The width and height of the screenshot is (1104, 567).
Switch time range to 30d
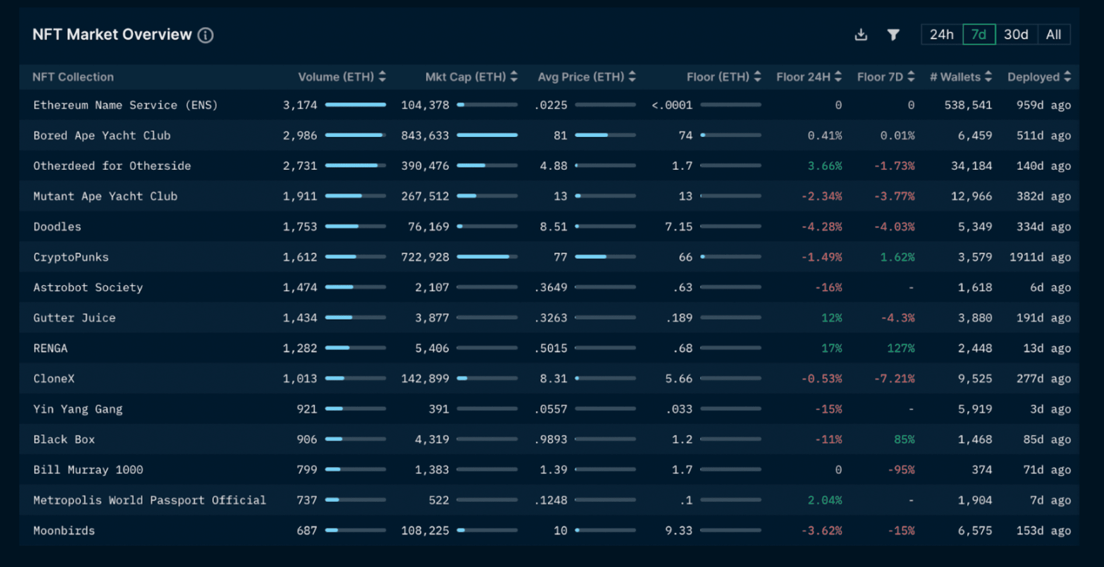coord(1016,35)
